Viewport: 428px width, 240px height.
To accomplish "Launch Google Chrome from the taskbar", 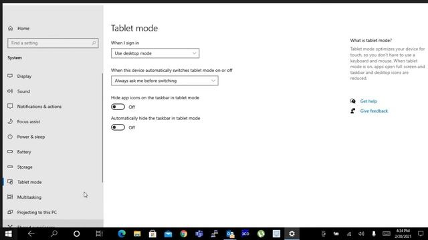I will click(184, 234).
